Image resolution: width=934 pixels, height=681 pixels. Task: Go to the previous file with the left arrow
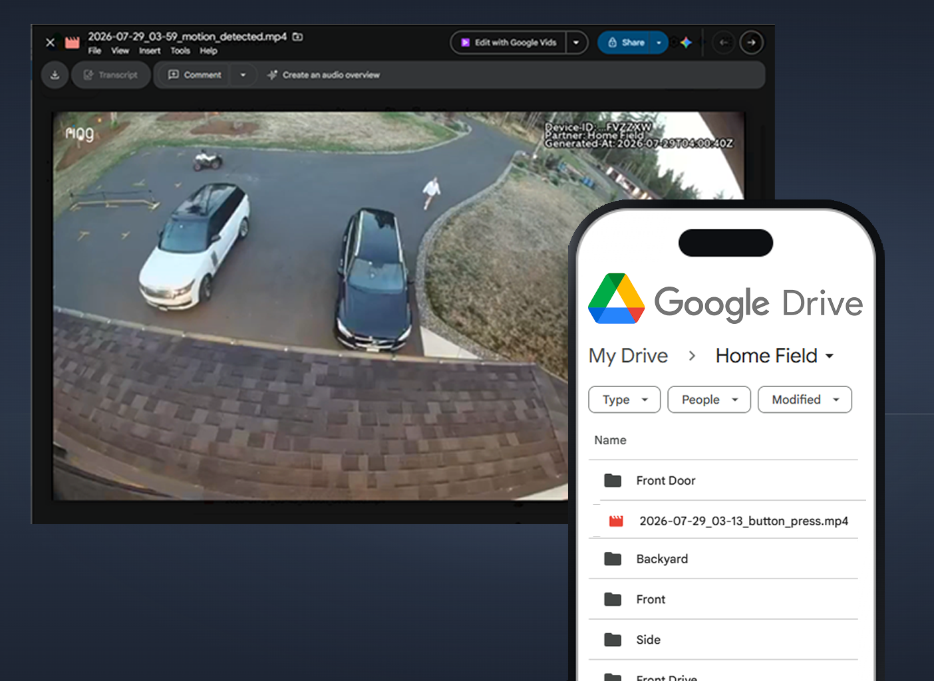(x=724, y=43)
